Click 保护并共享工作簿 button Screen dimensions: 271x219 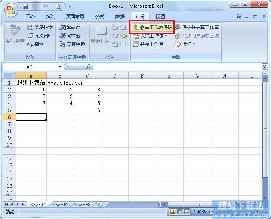197,27
